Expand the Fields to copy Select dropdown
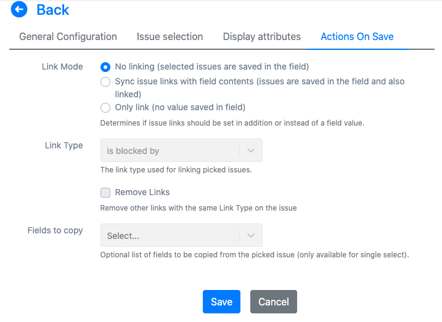The width and height of the screenshot is (442, 322). click(x=181, y=235)
